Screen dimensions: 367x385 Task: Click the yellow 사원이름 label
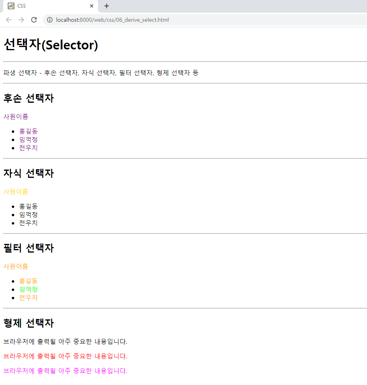[16, 192]
